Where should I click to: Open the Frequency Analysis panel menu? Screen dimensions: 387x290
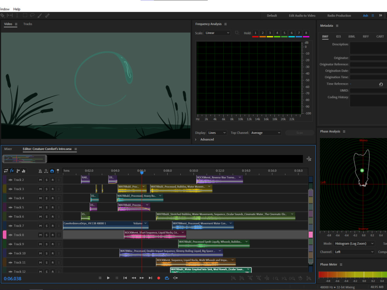(x=225, y=24)
